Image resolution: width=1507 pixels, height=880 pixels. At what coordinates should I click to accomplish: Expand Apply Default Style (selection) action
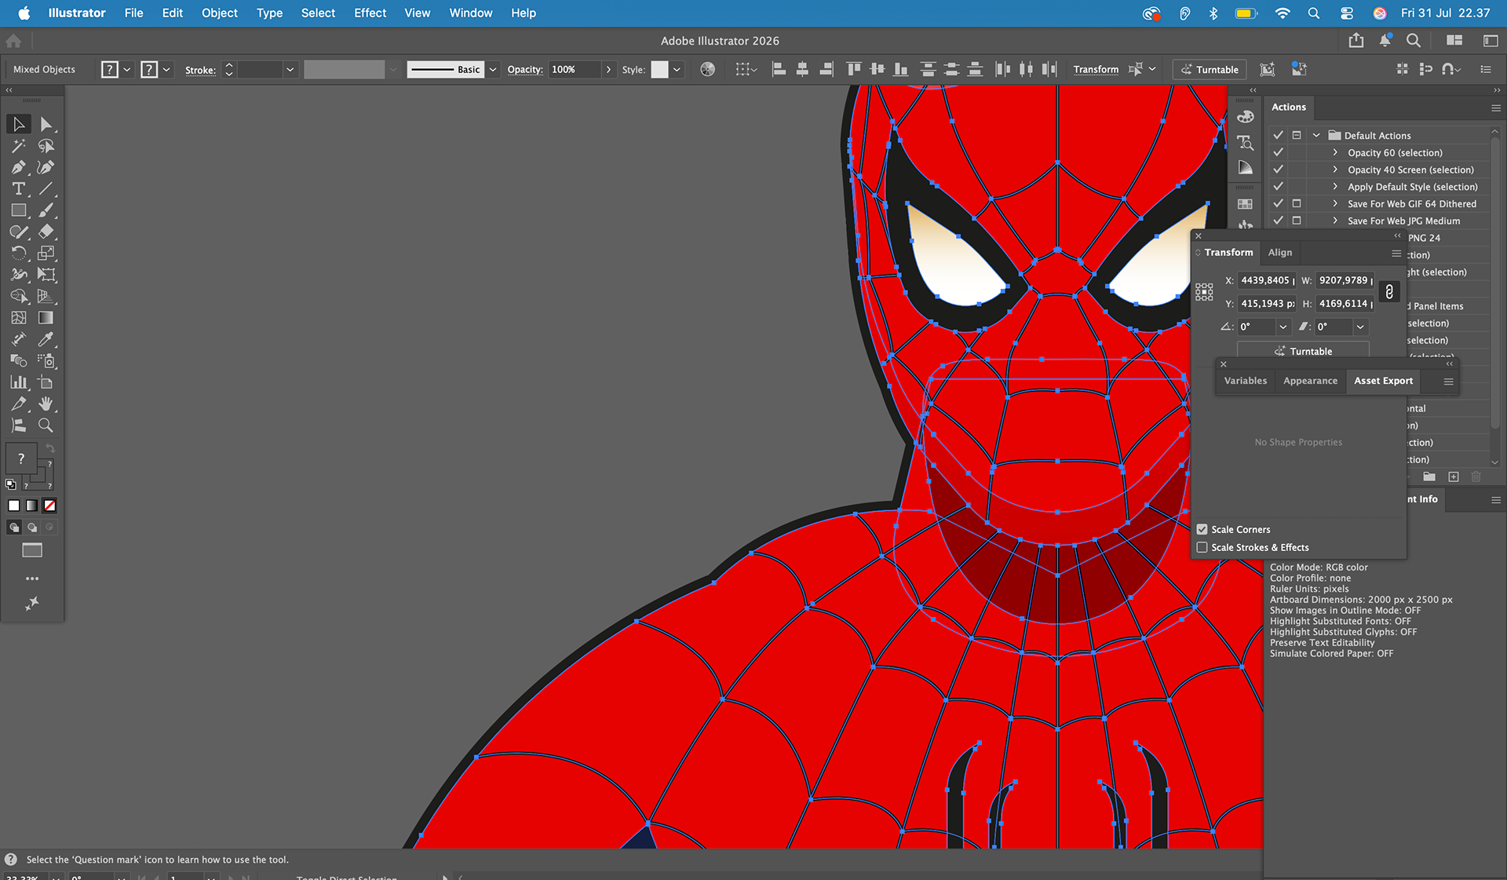[x=1335, y=187]
